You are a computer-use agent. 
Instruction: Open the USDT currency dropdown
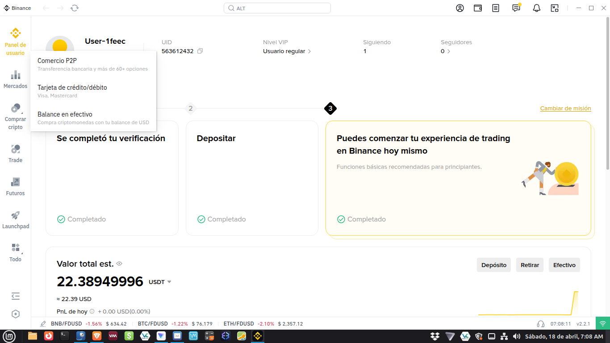coord(160,282)
